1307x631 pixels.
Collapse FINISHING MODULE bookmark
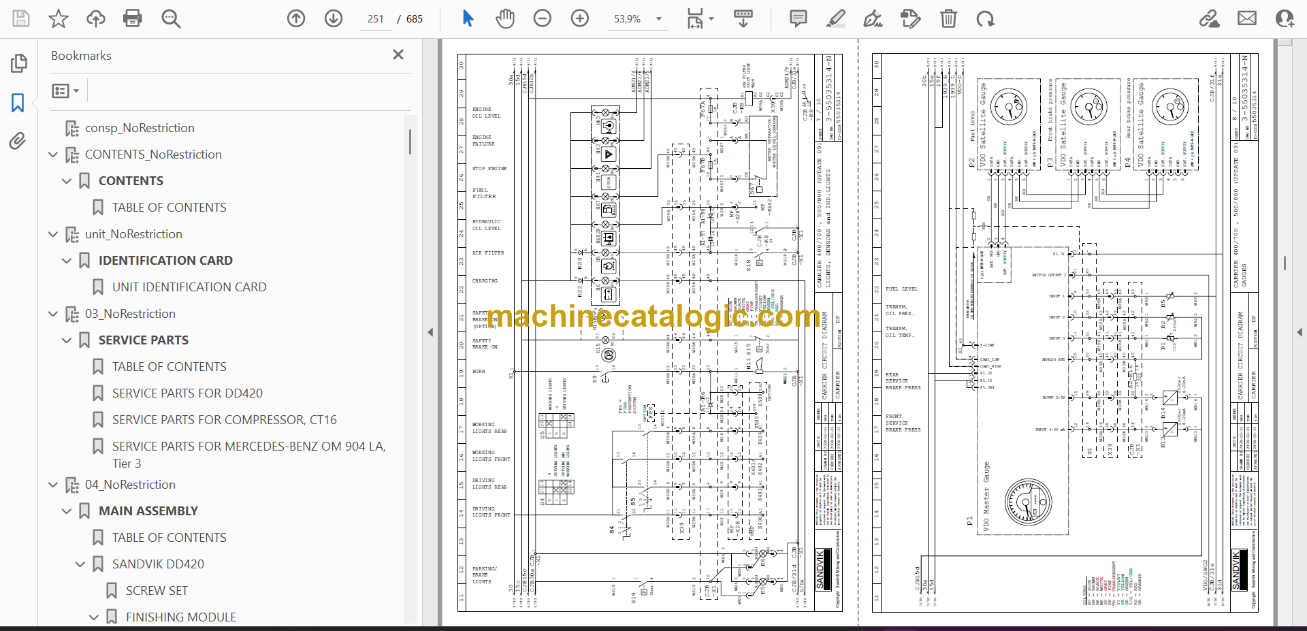point(94,617)
